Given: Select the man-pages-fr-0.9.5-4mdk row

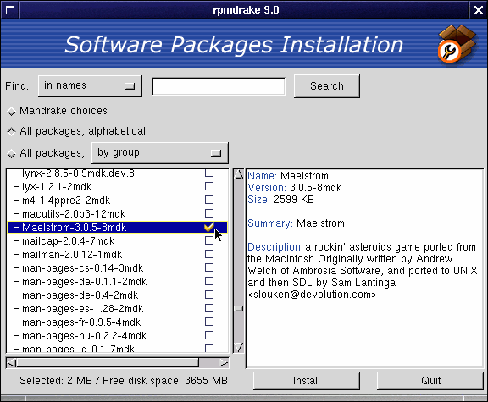Looking at the screenshot, I should (117, 322).
